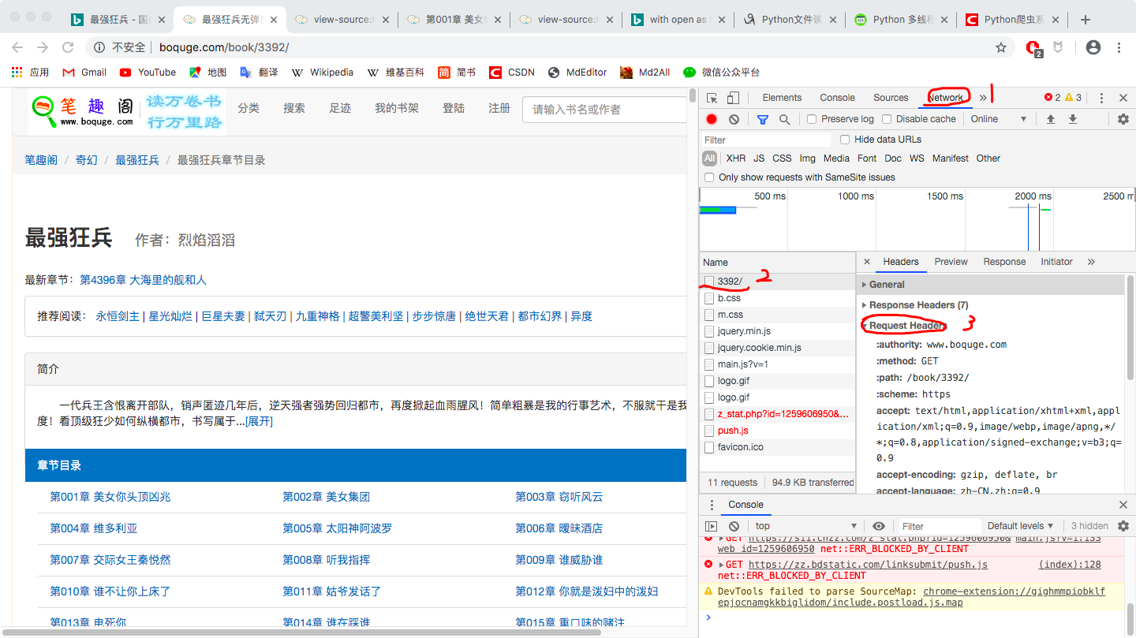1136x638 pixels.
Task: Click the DevTools inspect element icon
Action: point(712,98)
